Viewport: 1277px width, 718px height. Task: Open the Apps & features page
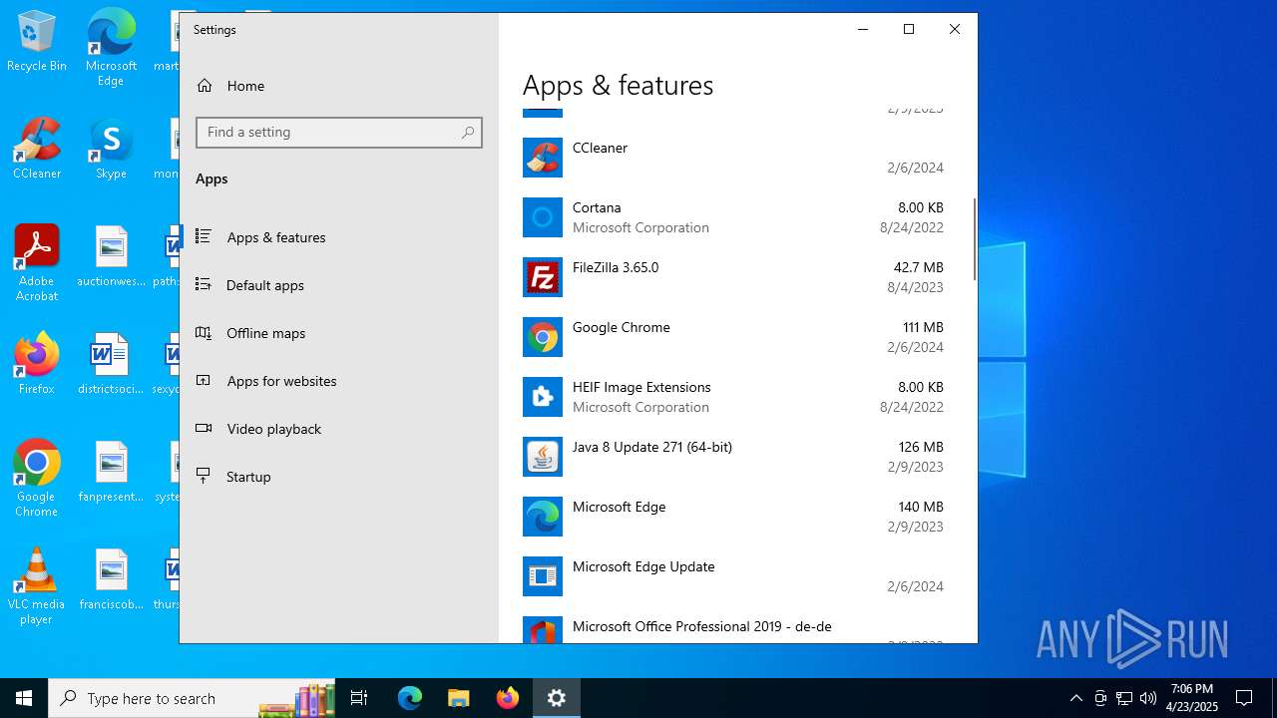tap(339, 237)
